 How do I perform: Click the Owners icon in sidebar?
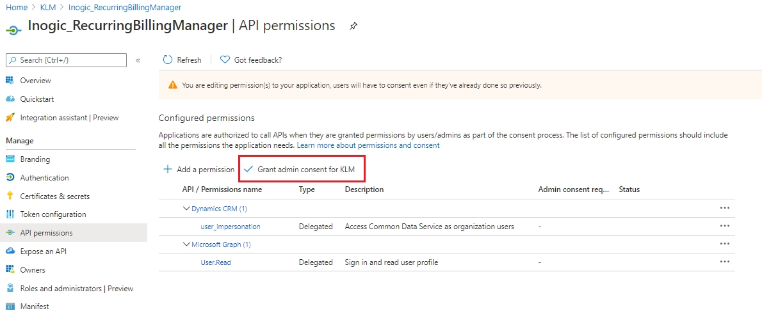[10, 269]
